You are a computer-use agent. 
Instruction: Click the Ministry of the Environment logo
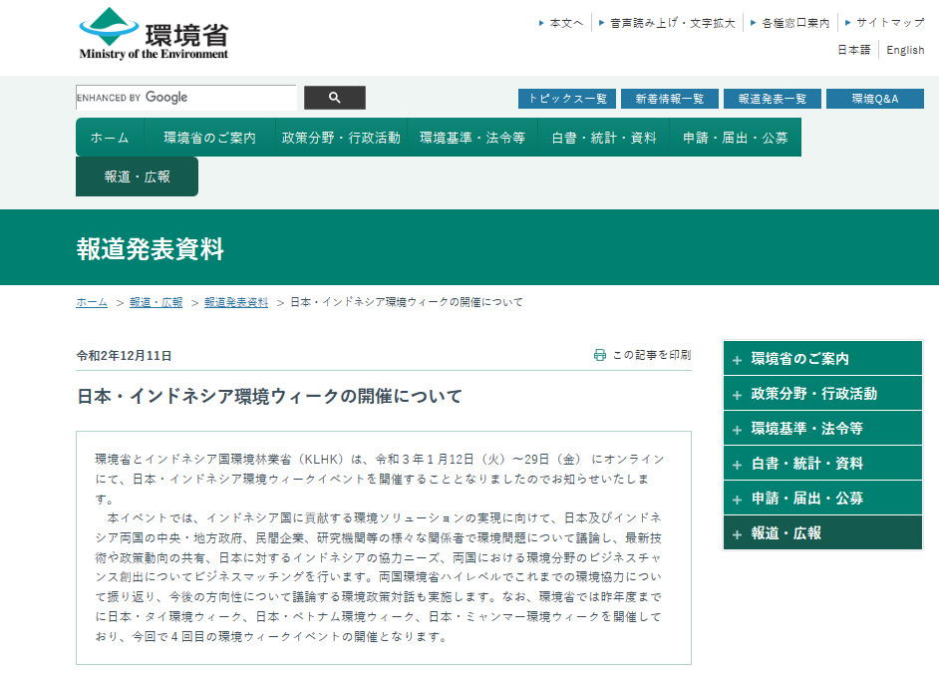(x=154, y=35)
